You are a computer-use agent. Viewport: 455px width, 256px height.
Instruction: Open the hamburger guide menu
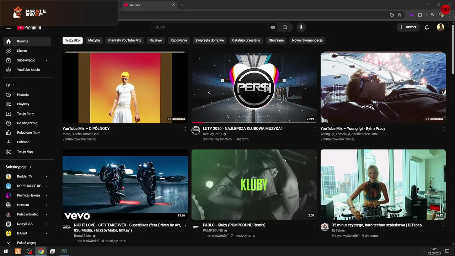pos(9,27)
